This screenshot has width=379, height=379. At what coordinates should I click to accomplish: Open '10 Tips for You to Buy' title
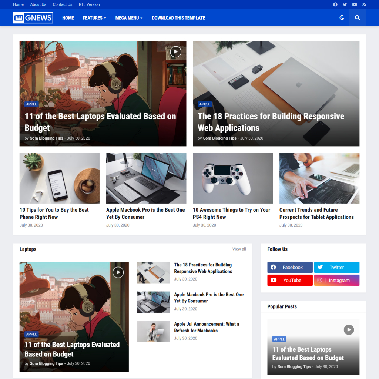(54, 214)
